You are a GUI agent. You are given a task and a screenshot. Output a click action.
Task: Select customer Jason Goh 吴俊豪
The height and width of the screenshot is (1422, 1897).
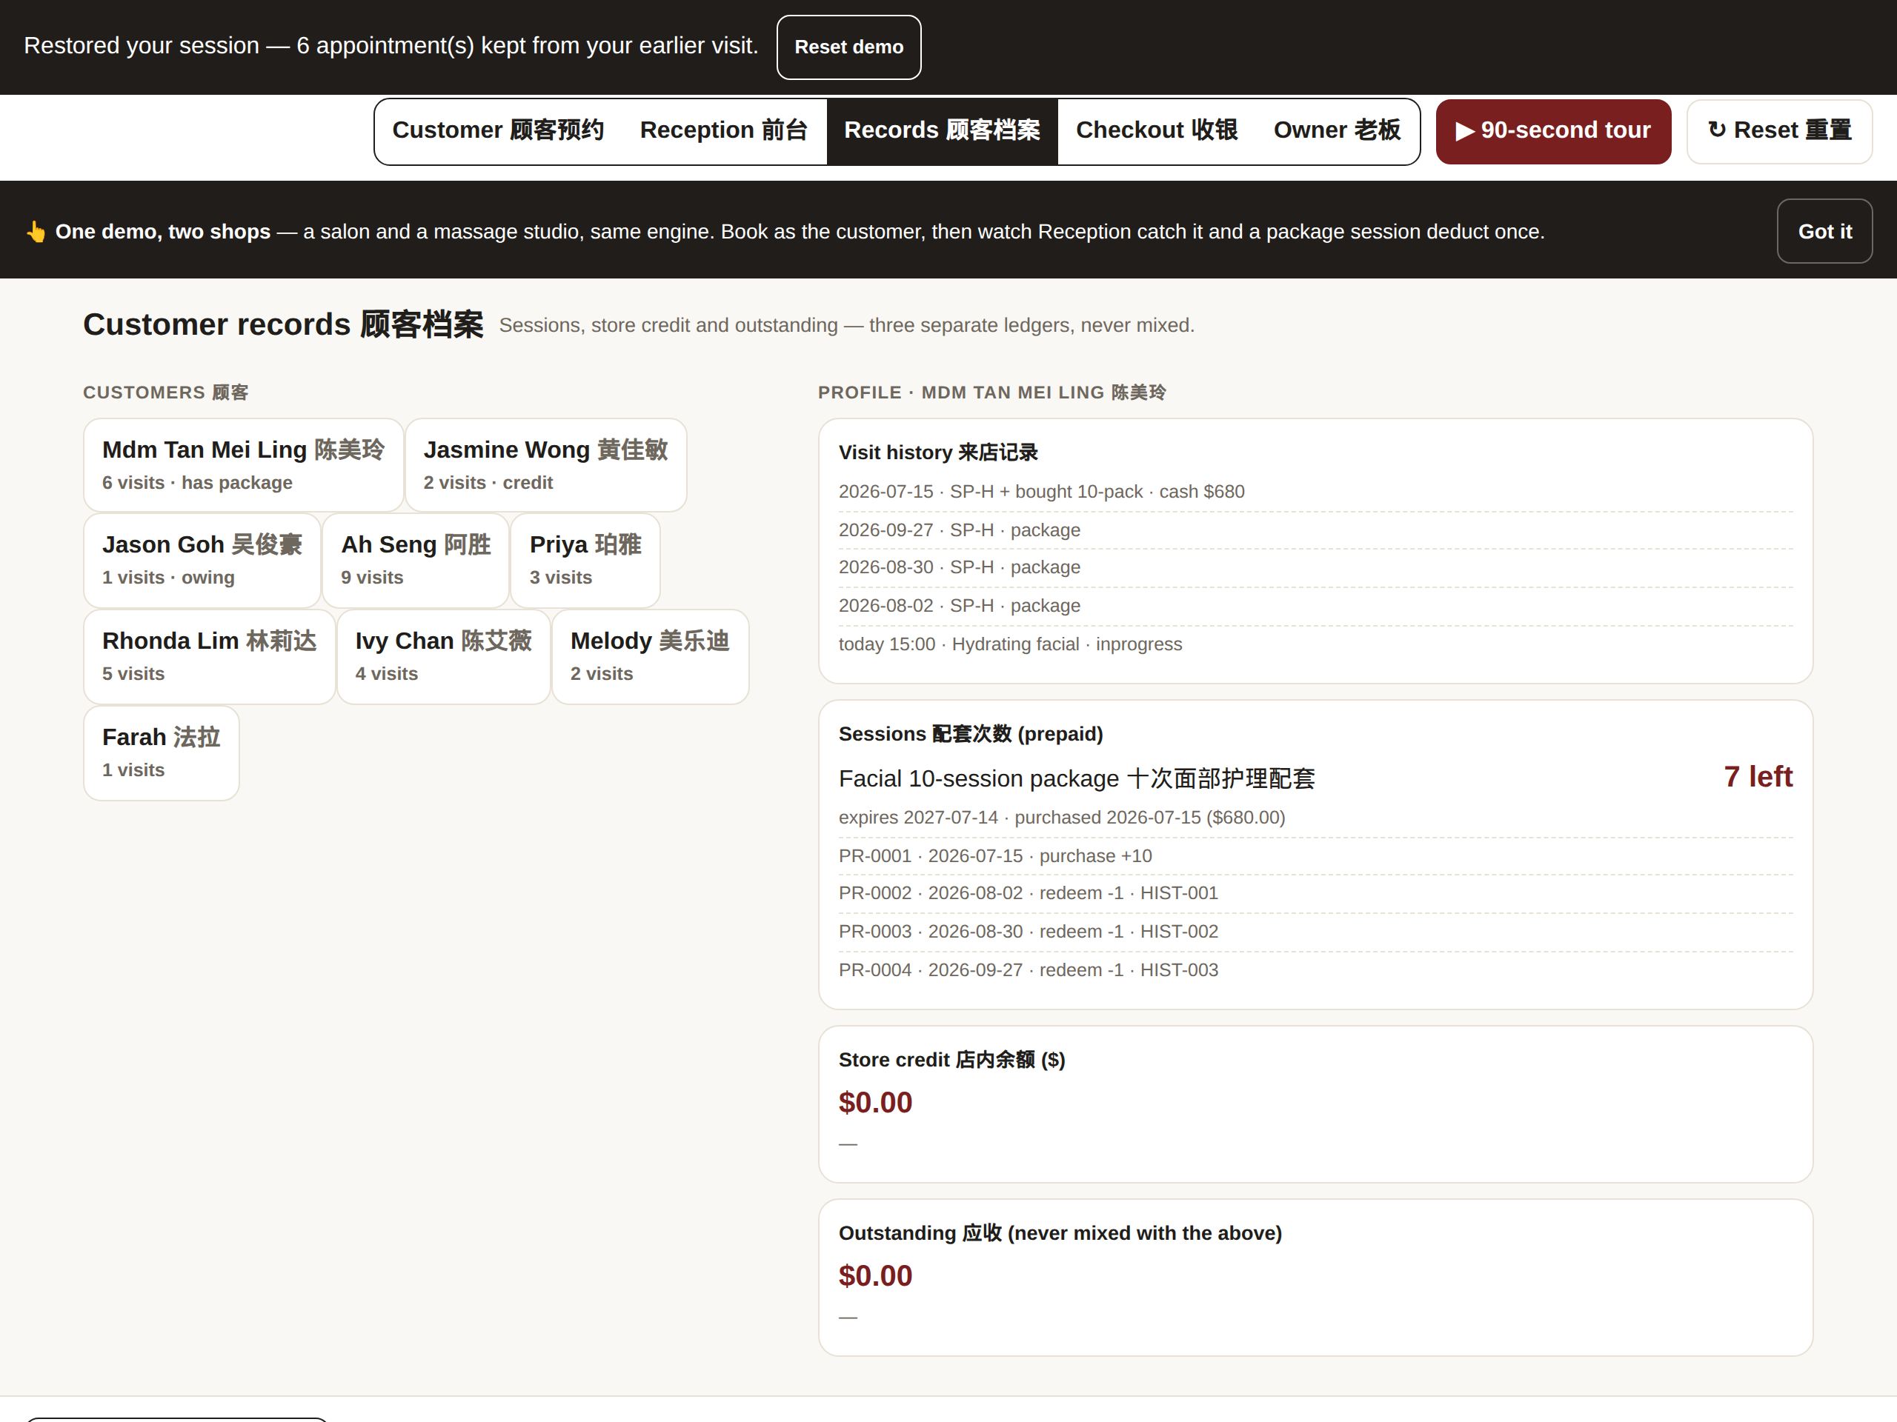pos(202,560)
